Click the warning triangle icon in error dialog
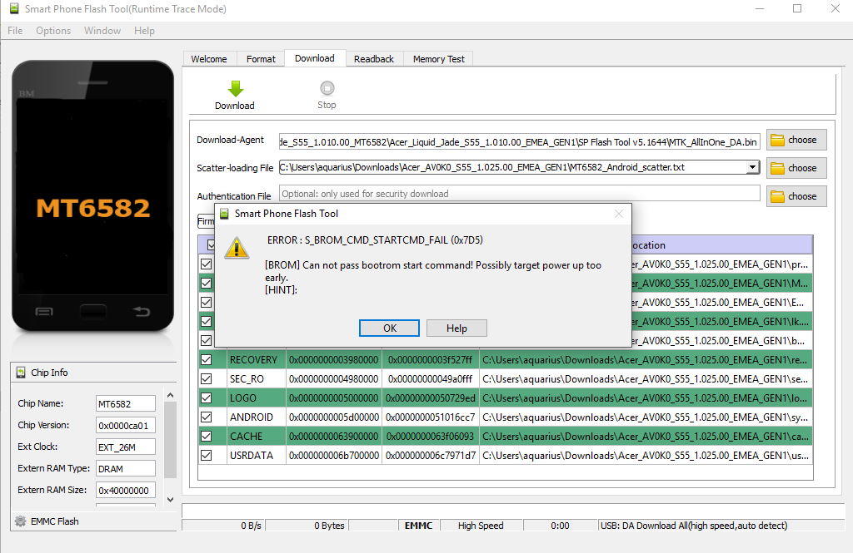 click(x=237, y=248)
